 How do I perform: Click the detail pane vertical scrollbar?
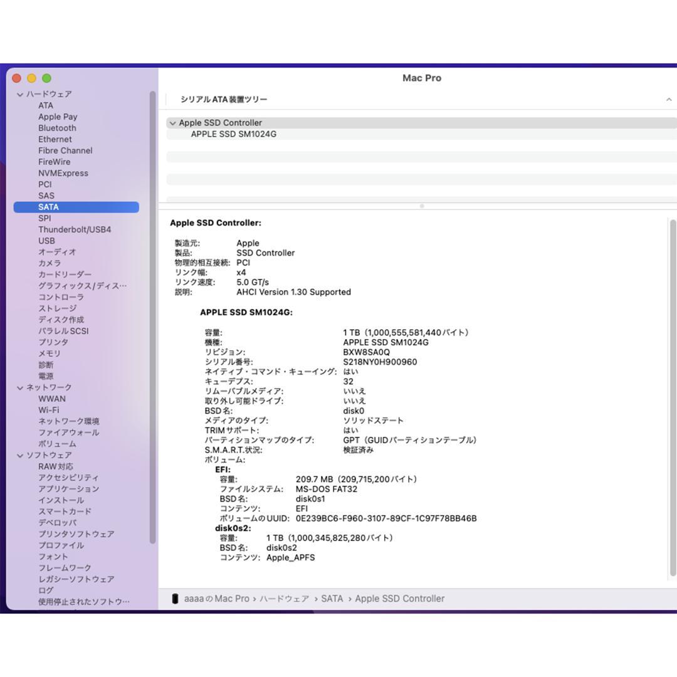coord(673,397)
